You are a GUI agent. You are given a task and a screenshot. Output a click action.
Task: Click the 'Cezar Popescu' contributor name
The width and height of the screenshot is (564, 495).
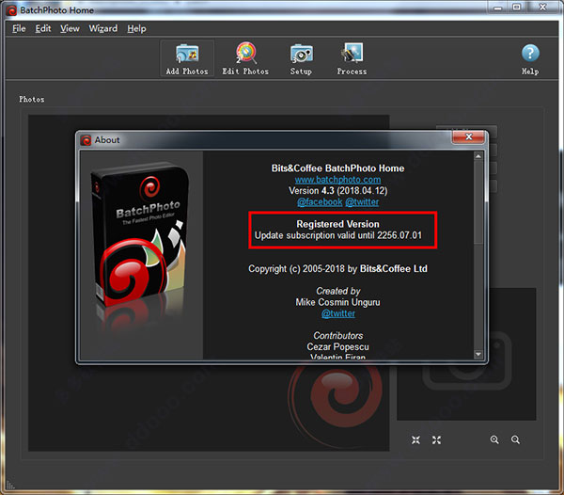(x=337, y=346)
